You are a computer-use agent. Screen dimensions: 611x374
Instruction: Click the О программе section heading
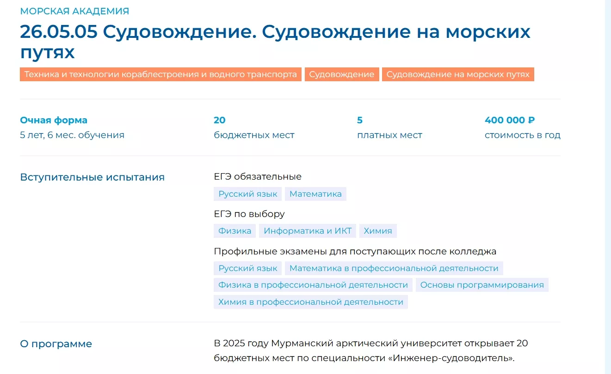pyautogui.click(x=56, y=344)
